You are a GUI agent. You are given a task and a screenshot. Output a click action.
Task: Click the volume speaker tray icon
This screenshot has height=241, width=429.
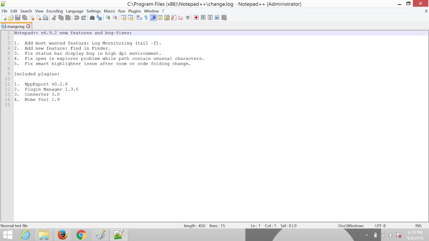pos(391,235)
